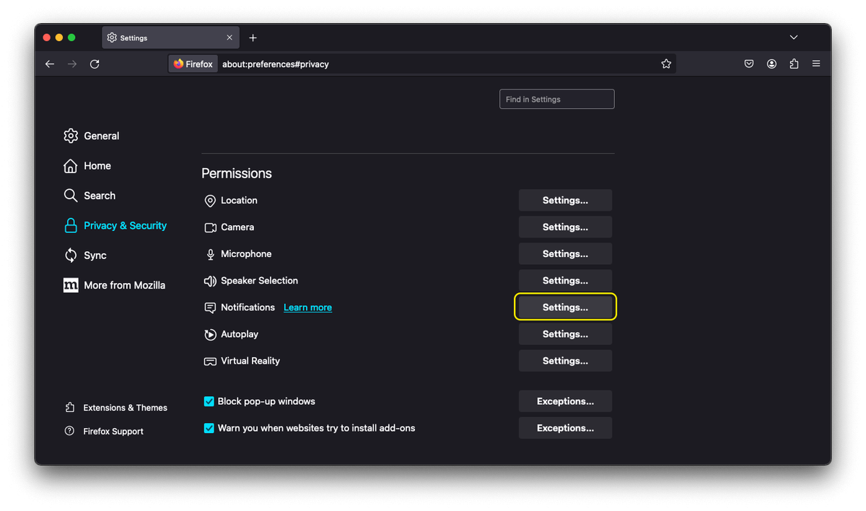
Task: Click the Firefox account icon in the toolbar
Action: click(771, 64)
